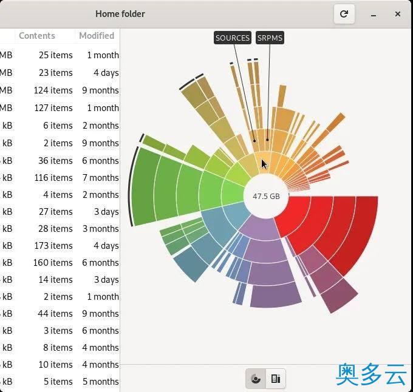The image size is (413, 392).
Task: Click the rescan/reload button in header bar
Action: [x=344, y=14]
